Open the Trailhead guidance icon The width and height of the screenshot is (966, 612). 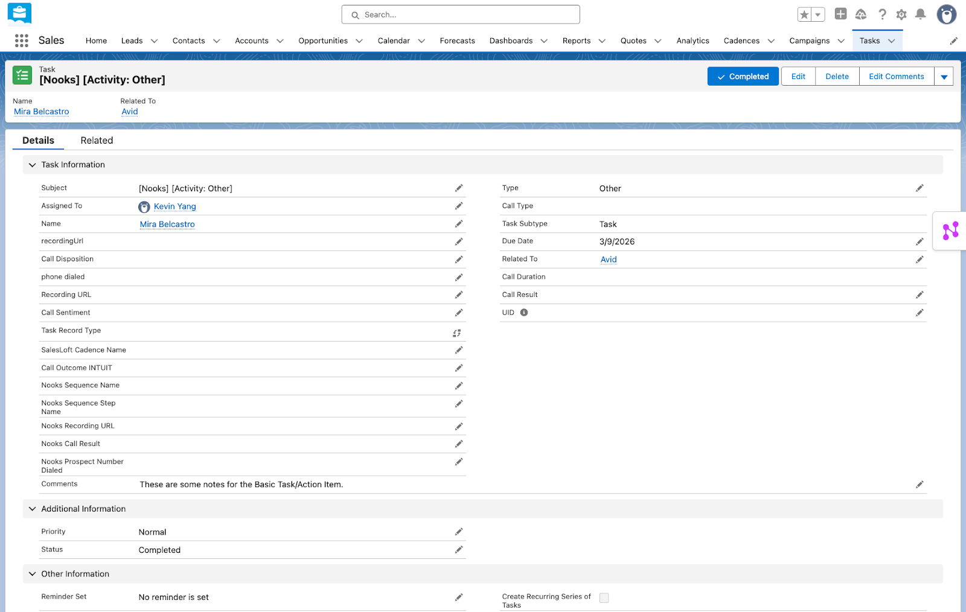861,14
